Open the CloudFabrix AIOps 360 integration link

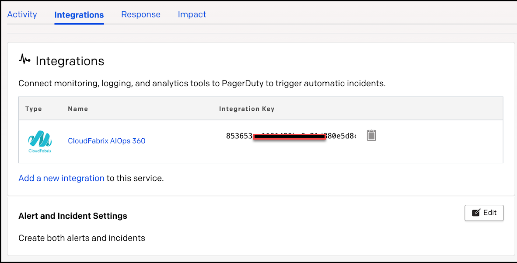click(106, 141)
